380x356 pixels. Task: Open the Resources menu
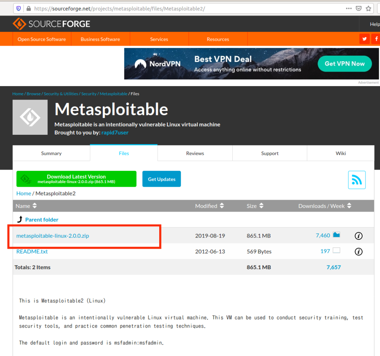pyautogui.click(x=218, y=39)
